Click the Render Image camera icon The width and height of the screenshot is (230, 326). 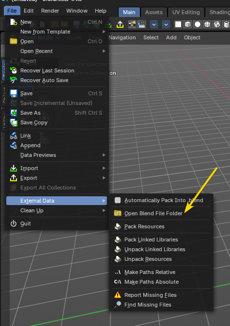coord(132,24)
